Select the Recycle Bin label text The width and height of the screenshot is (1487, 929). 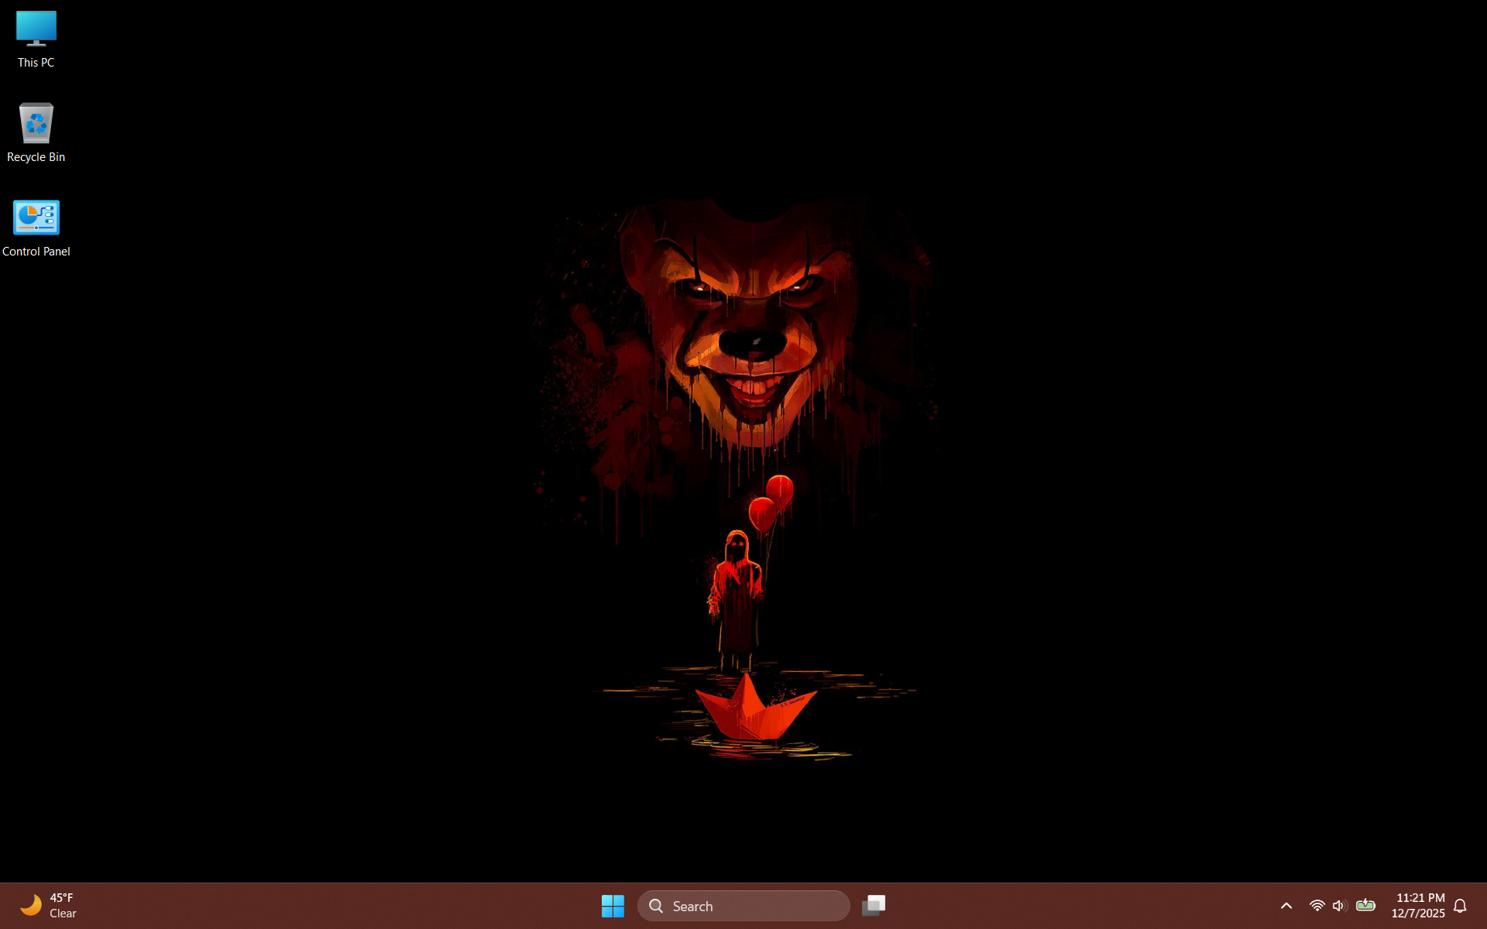[36, 157]
